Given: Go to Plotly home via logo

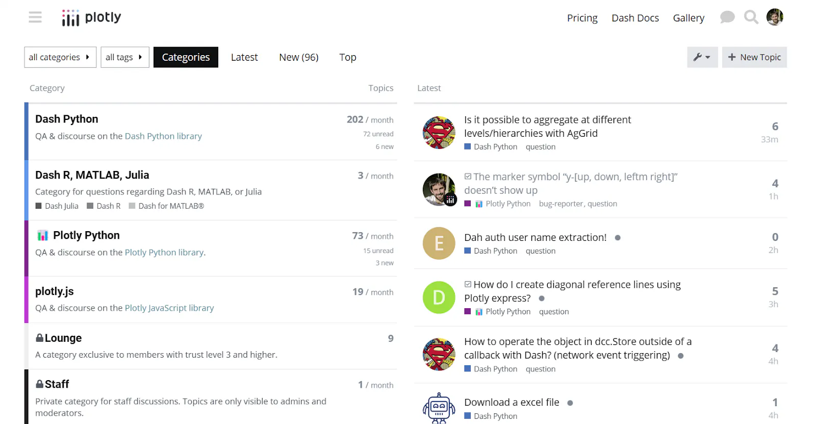Looking at the screenshot, I should pos(91,18).
